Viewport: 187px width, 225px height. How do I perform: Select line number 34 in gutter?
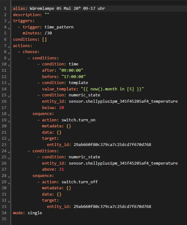coord(4,213)
